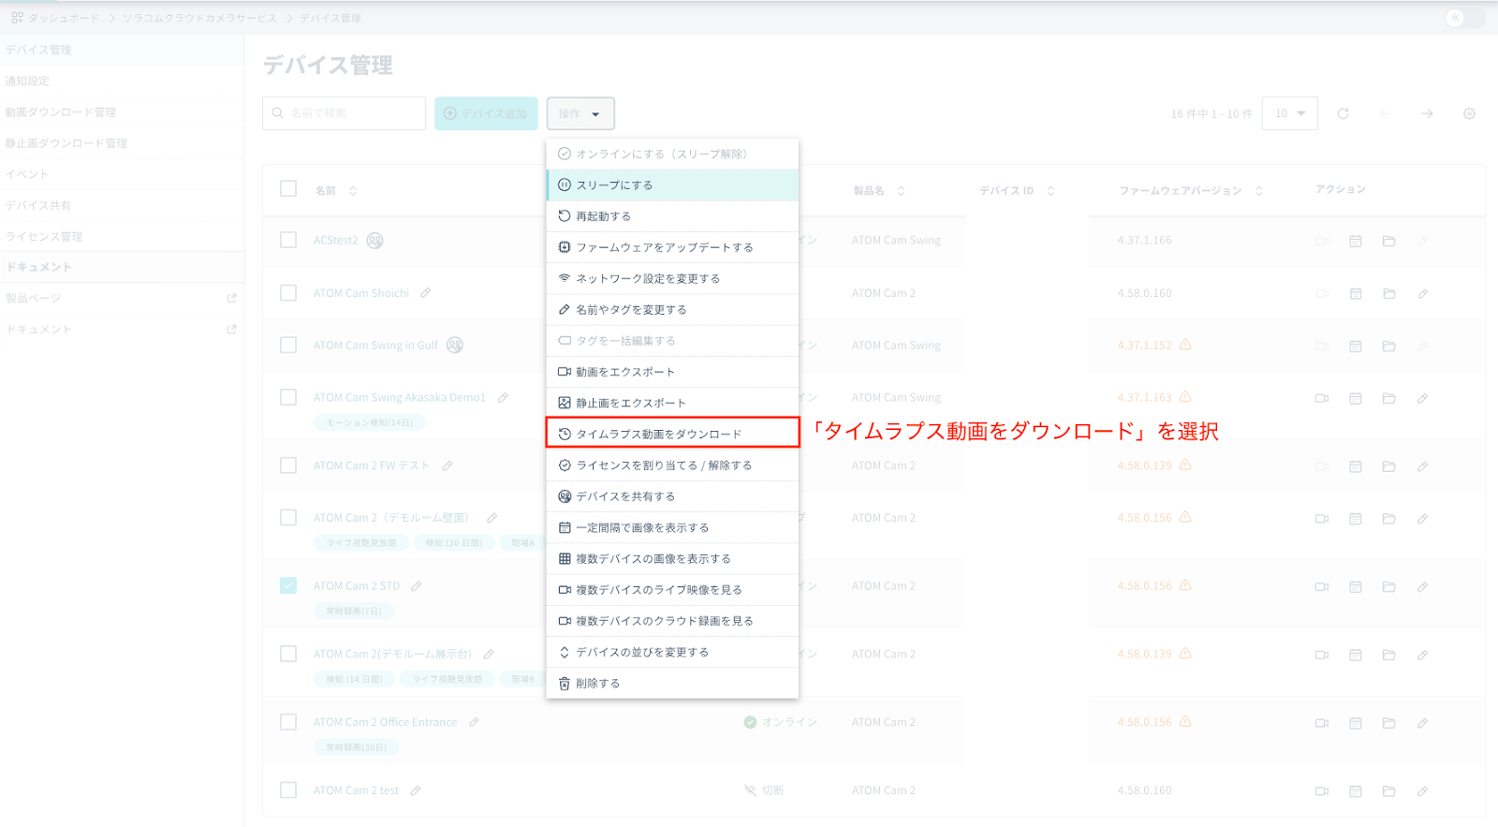
Task: Collapse the 操作 dropdown button
Action: click(580, 113)
